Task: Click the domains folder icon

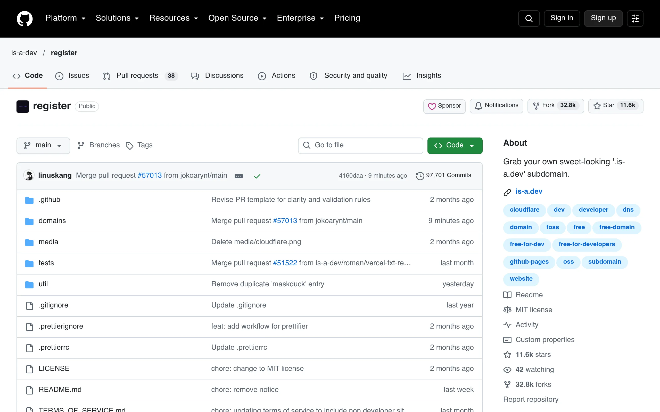Action: coord(29,221)
